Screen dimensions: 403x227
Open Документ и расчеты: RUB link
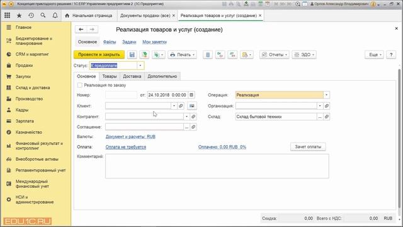[x=130, y=137]
